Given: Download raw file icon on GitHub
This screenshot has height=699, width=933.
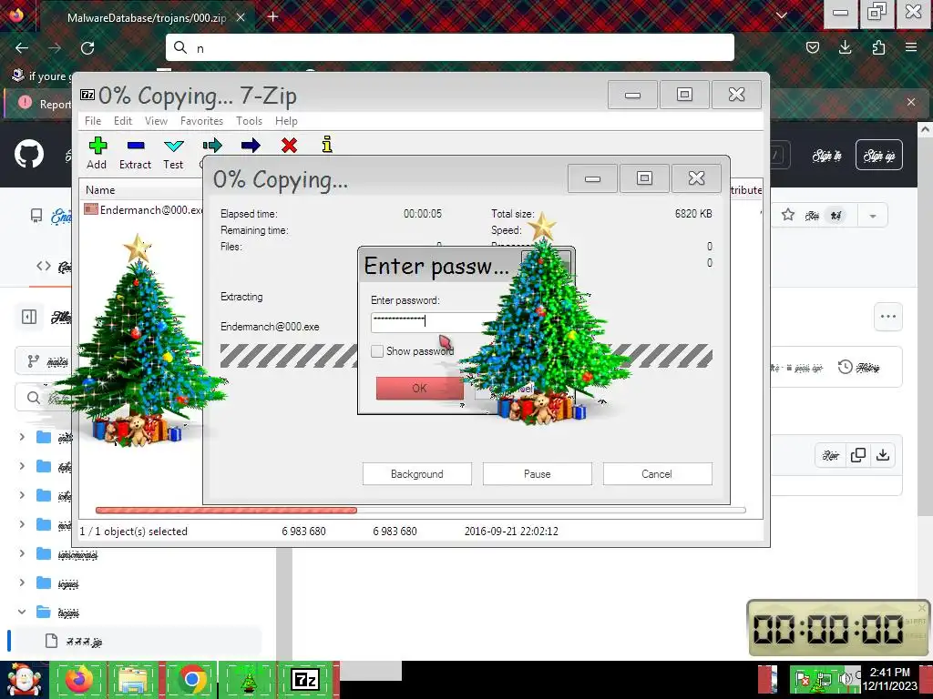Looking at the screenshot, I should 883,455.
